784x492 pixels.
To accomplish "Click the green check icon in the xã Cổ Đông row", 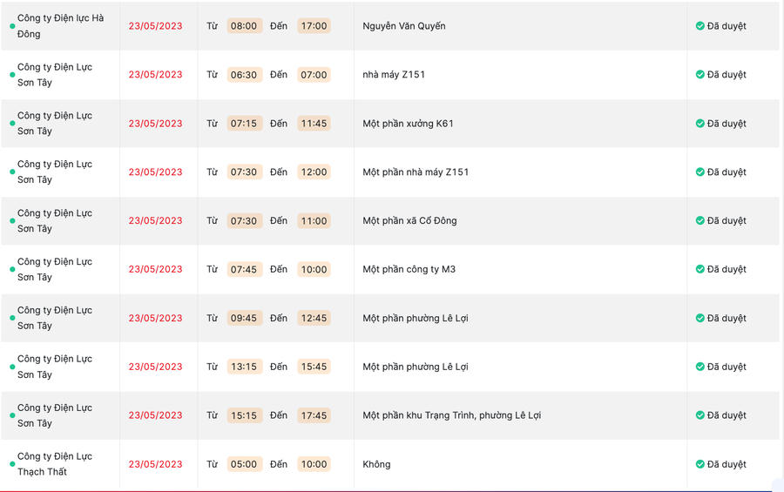I will coord(700,221).
